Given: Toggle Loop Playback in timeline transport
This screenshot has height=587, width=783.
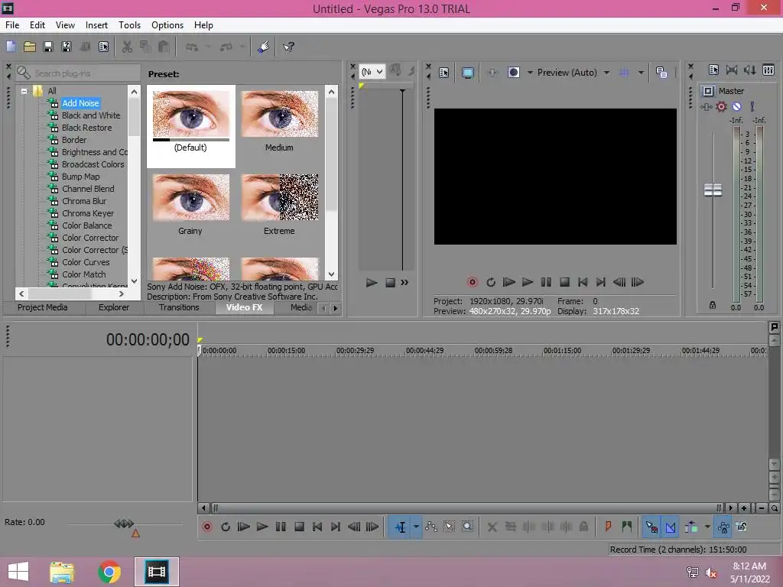Looking at the screenshot, I should [x=226, y=527].
